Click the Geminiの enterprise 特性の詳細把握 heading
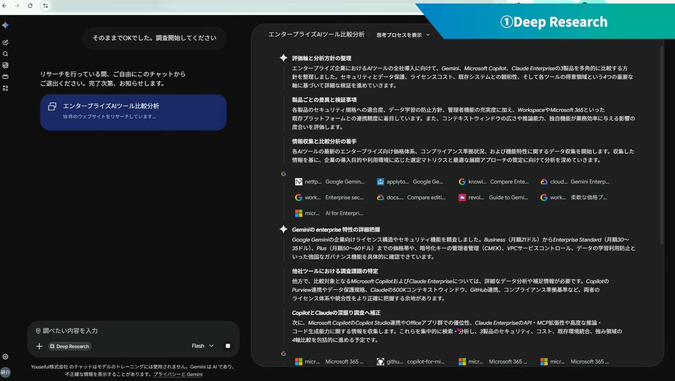675x381 pixels. pos(336,229)
